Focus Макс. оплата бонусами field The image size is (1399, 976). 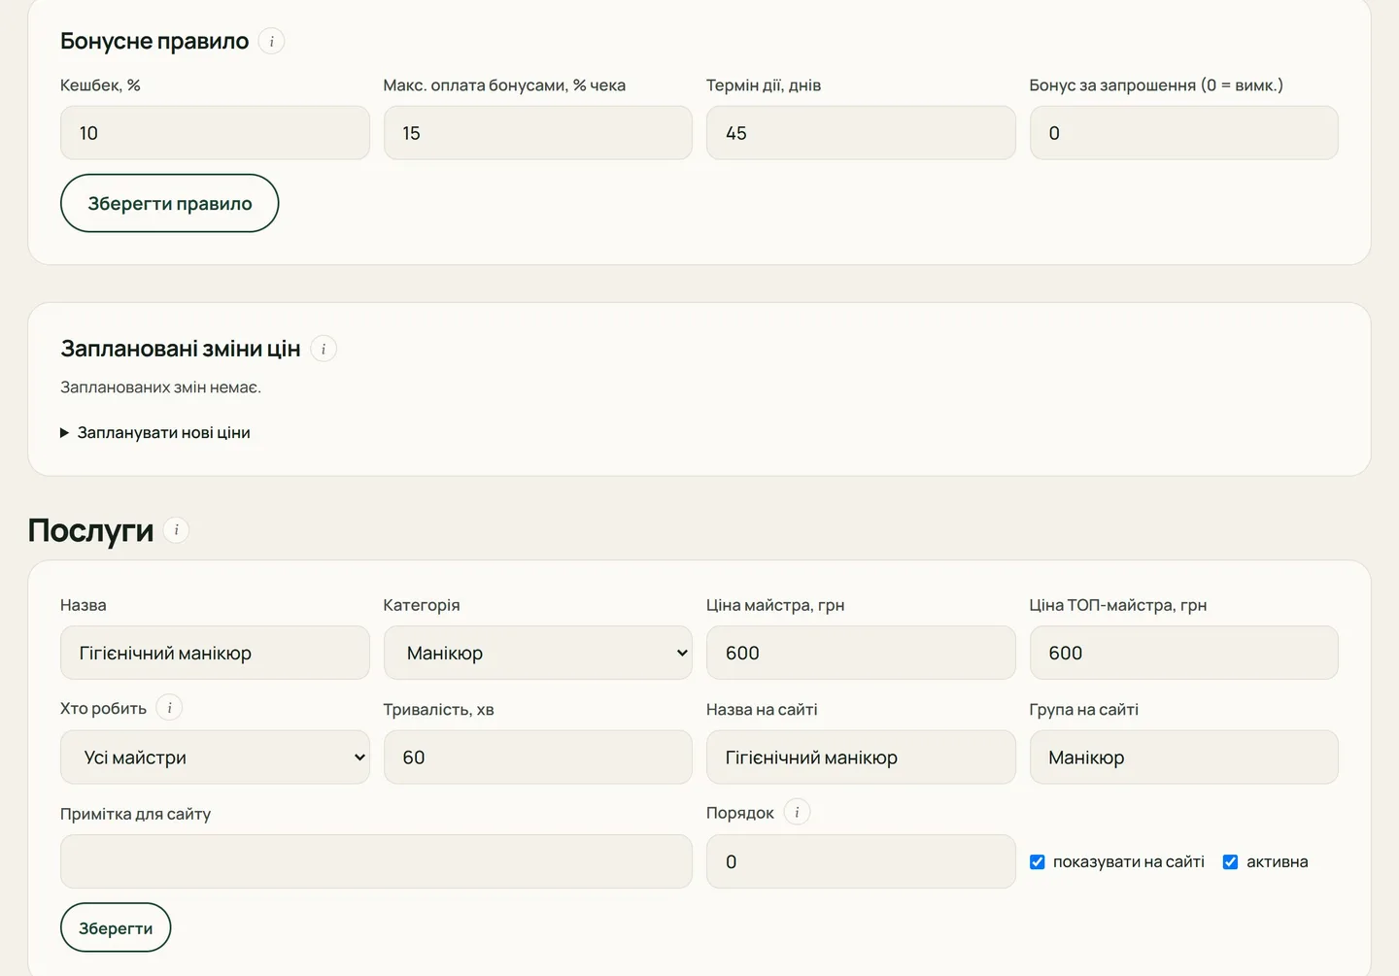click(x=537, y=133)
